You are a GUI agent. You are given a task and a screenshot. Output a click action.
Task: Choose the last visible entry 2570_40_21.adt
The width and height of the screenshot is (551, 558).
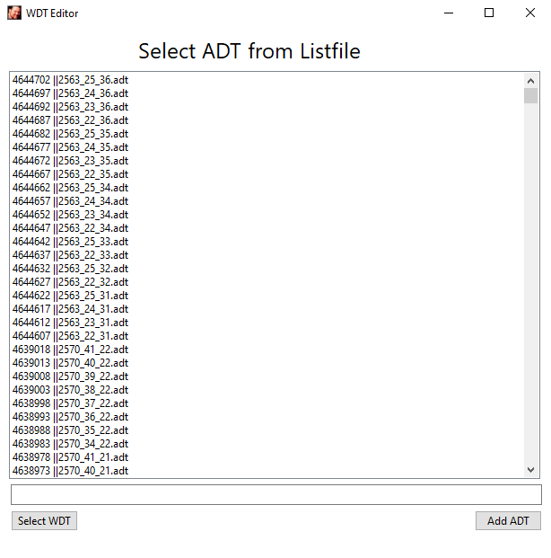(x=70, y=471)
